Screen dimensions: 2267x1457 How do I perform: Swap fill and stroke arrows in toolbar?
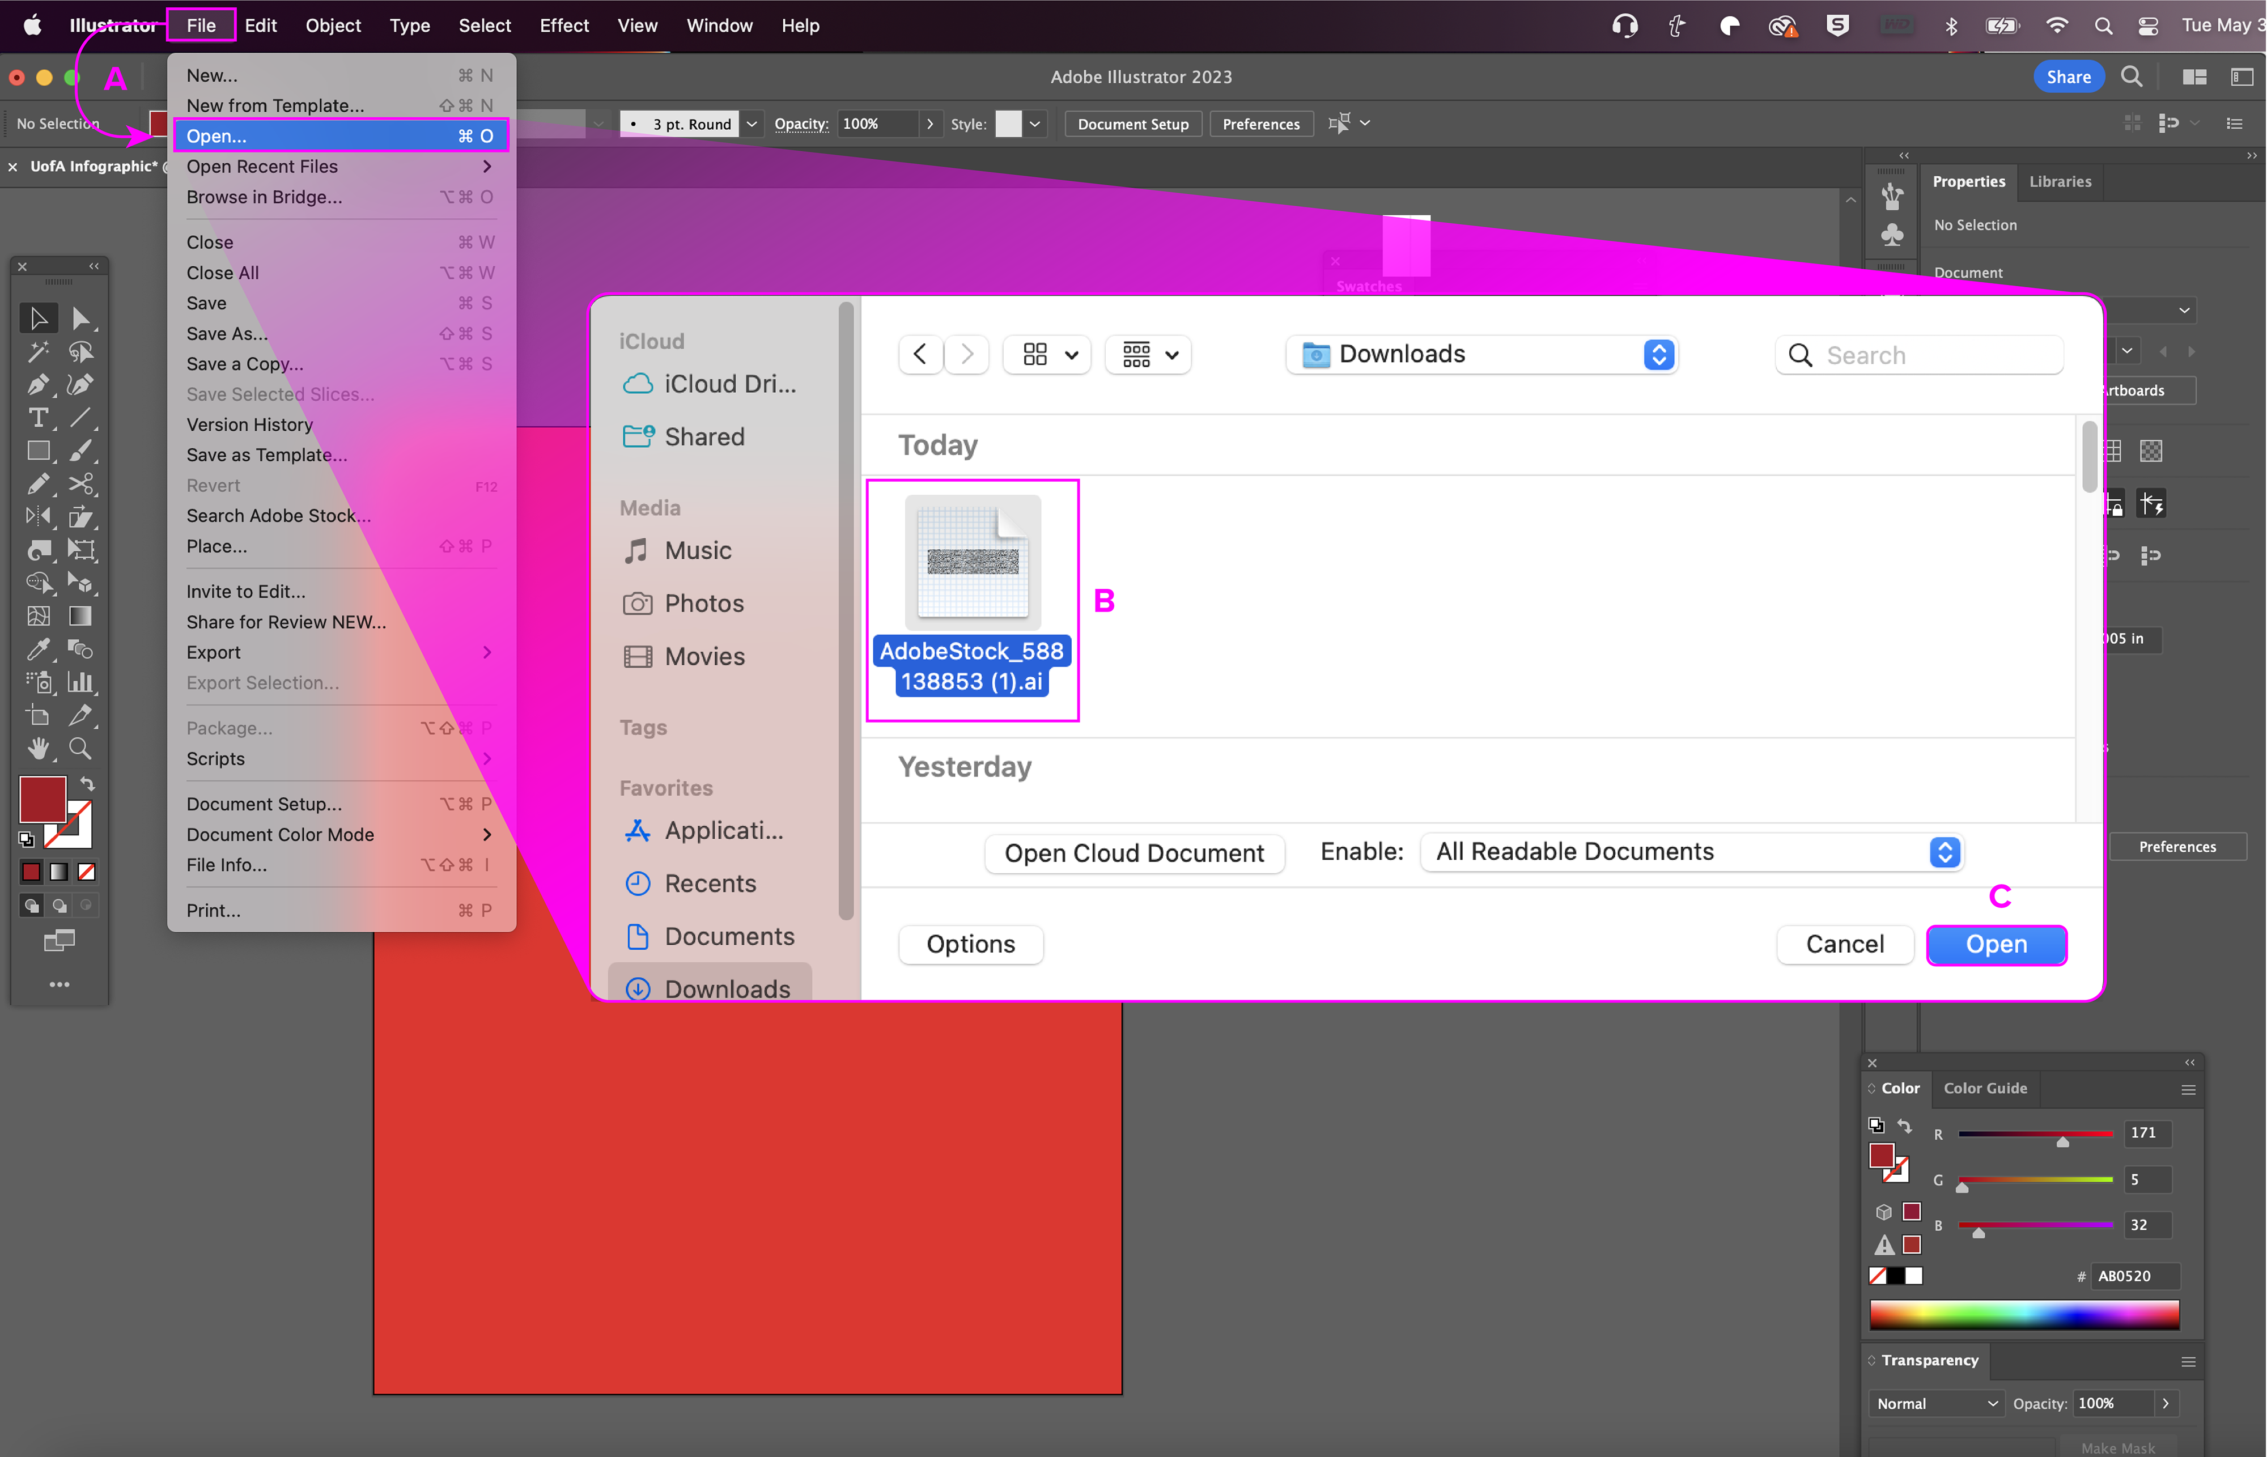pyautogui.click(x=87, y=783)
